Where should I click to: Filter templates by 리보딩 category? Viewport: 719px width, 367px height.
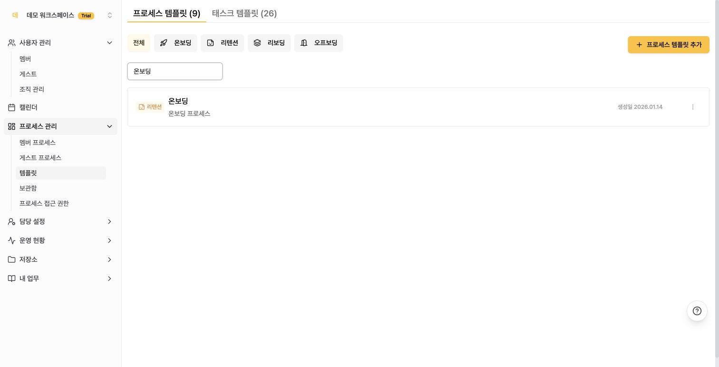[269, 43]
